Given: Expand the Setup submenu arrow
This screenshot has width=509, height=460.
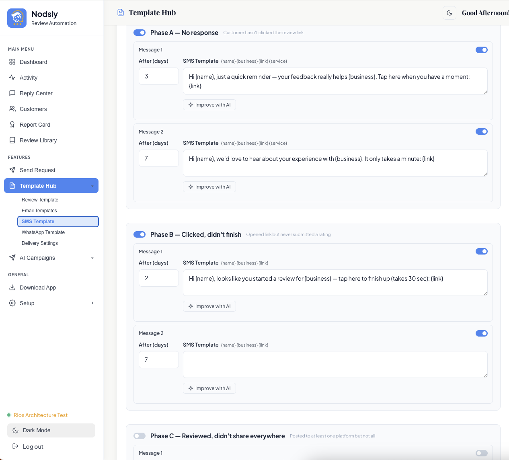Looking at the screenshot, I should tap(92, 303).
